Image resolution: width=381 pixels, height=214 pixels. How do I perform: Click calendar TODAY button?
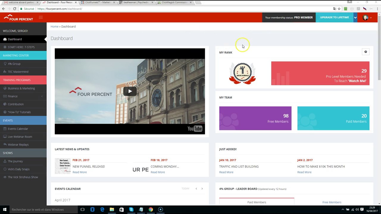(185, 189)
